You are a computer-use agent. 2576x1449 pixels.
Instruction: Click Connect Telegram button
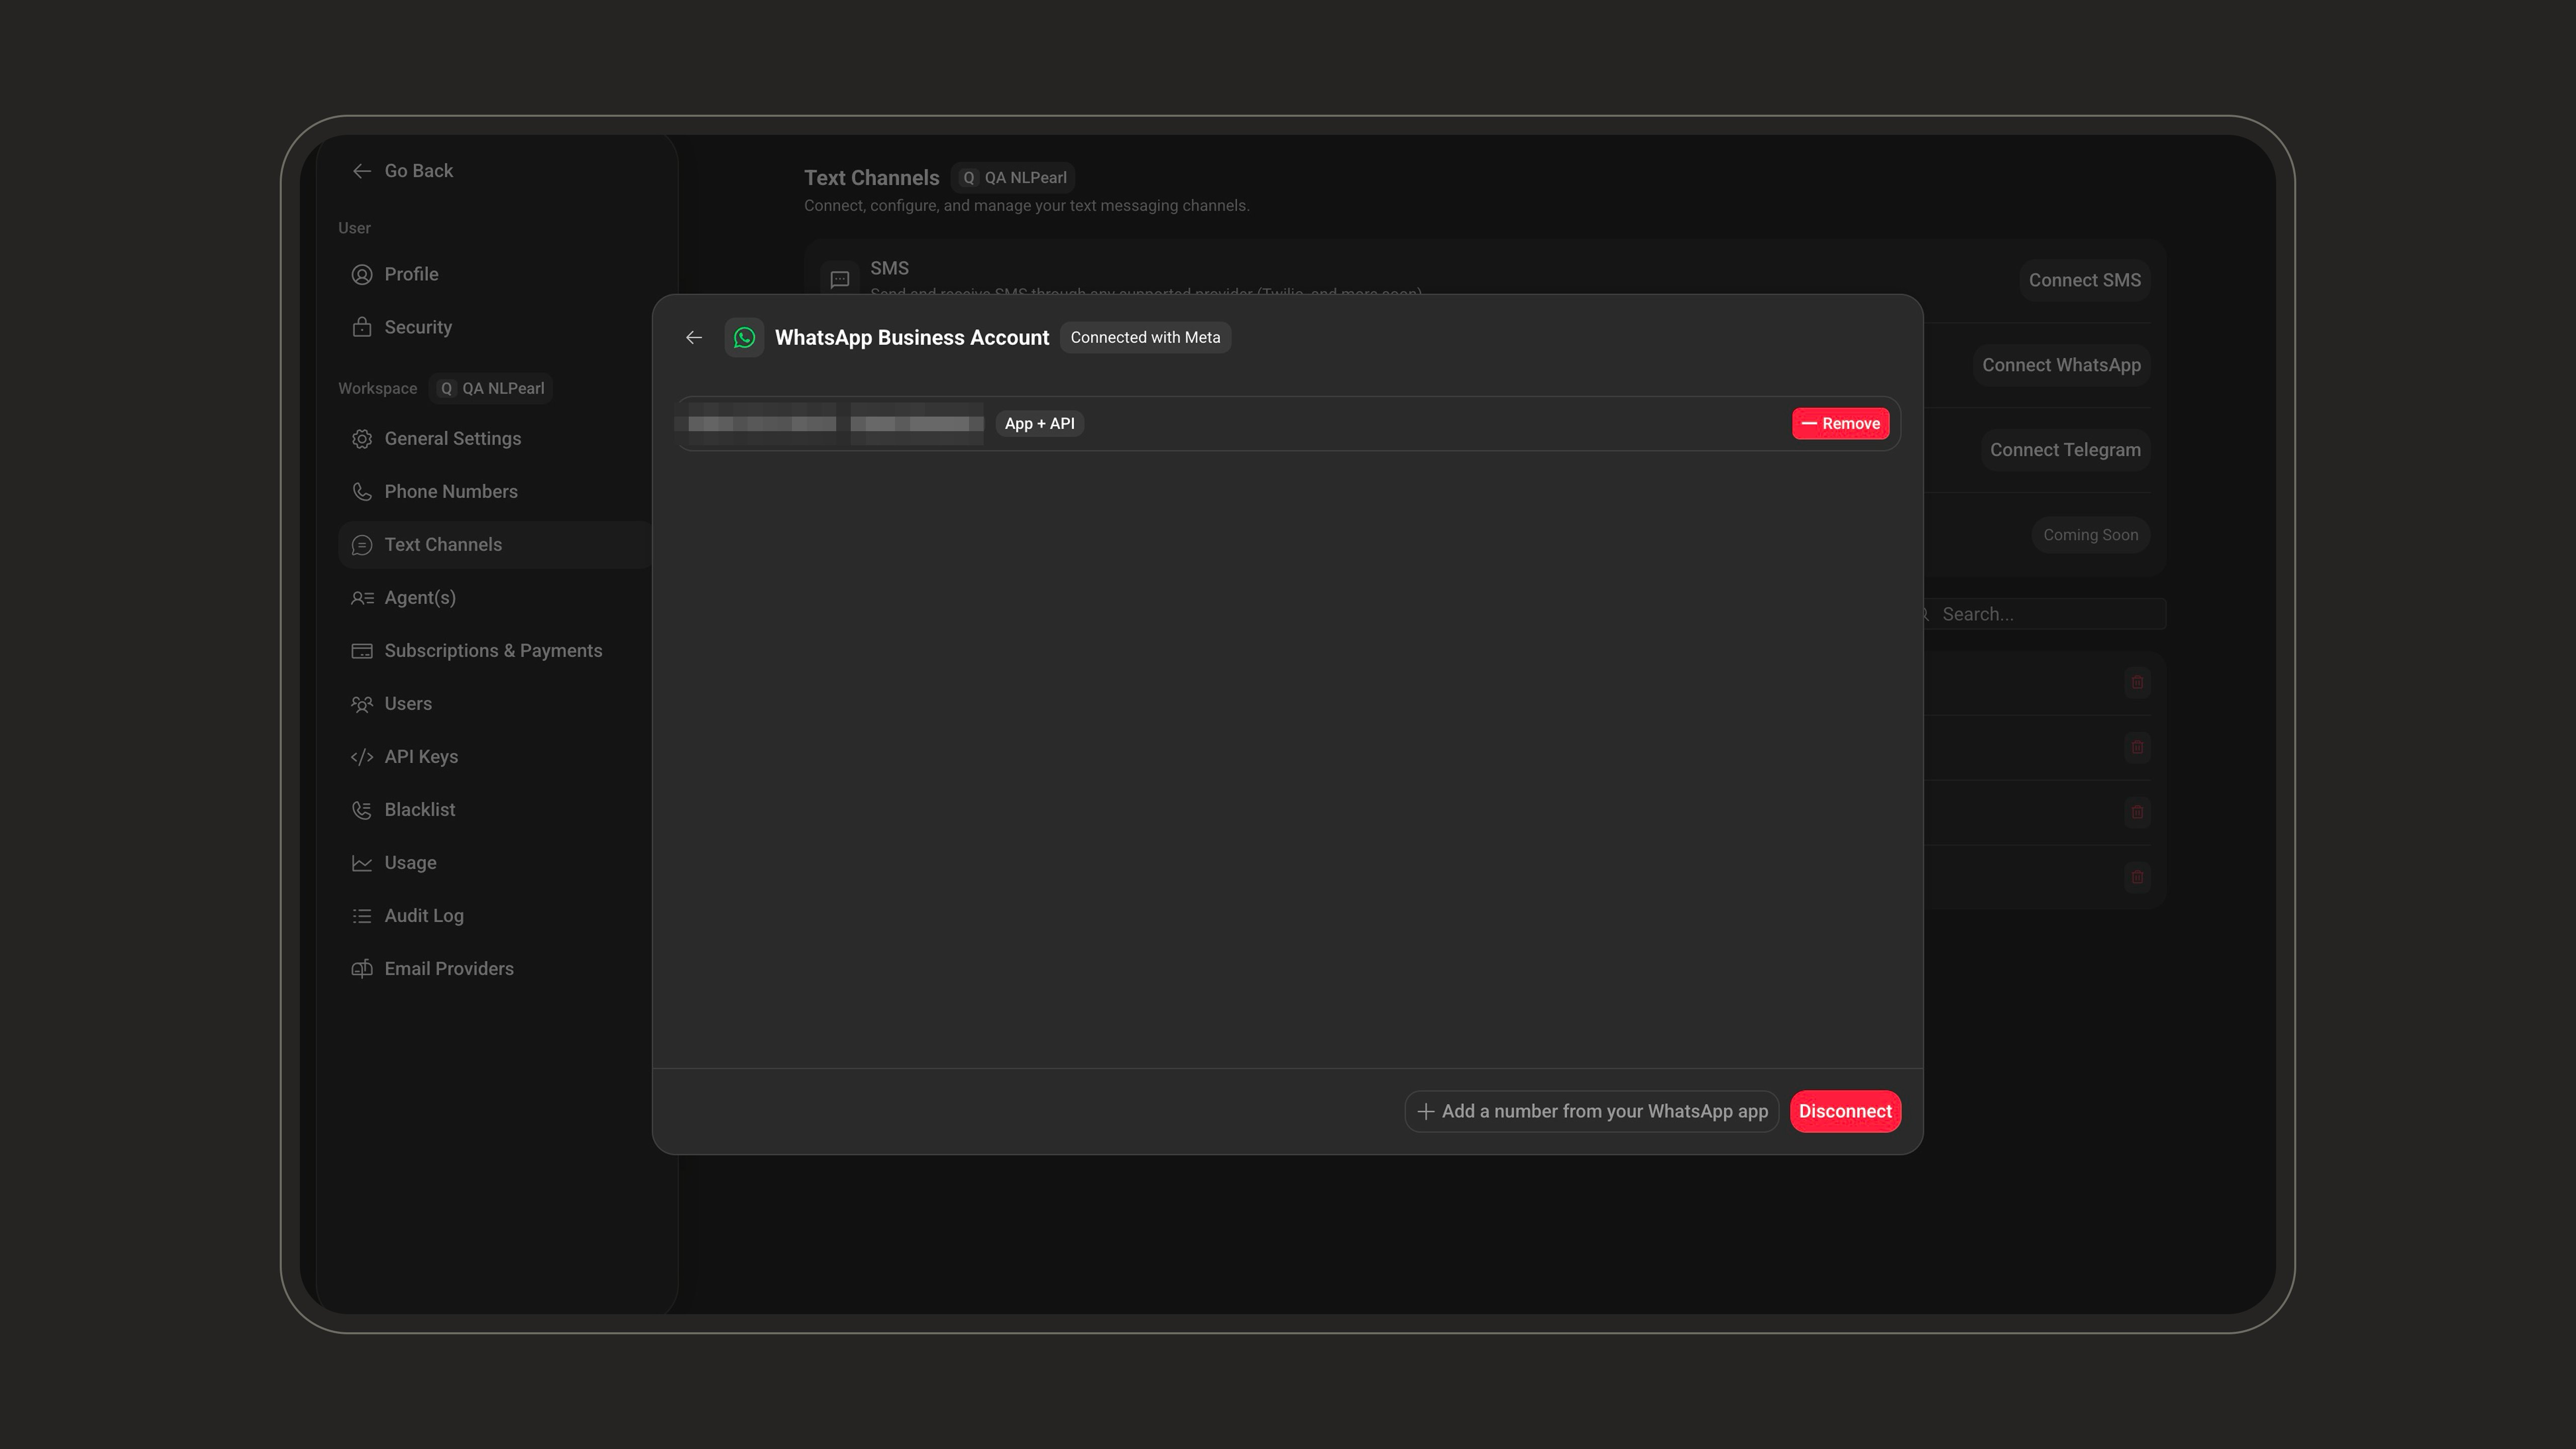click(x=2065, y=450)
